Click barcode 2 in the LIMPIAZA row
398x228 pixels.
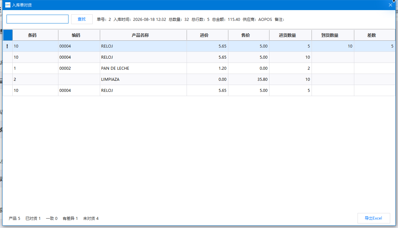(35, 79)
